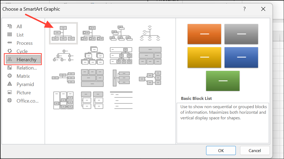
Task: Pick the Hierarchy List layout
Action: [x=92, y=100]
